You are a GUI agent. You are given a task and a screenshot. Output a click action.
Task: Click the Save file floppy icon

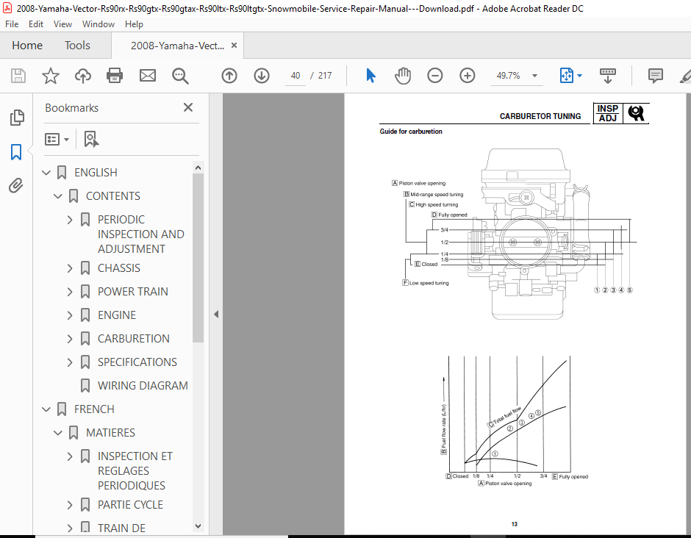tap(18, 76)
